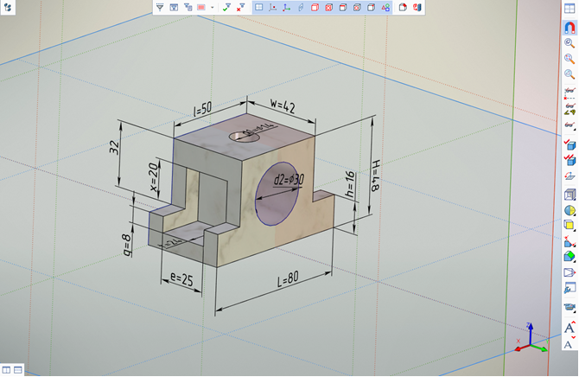Click the window layout icon at top of right toolbar

pyautogui.click(x=569, y=9)
